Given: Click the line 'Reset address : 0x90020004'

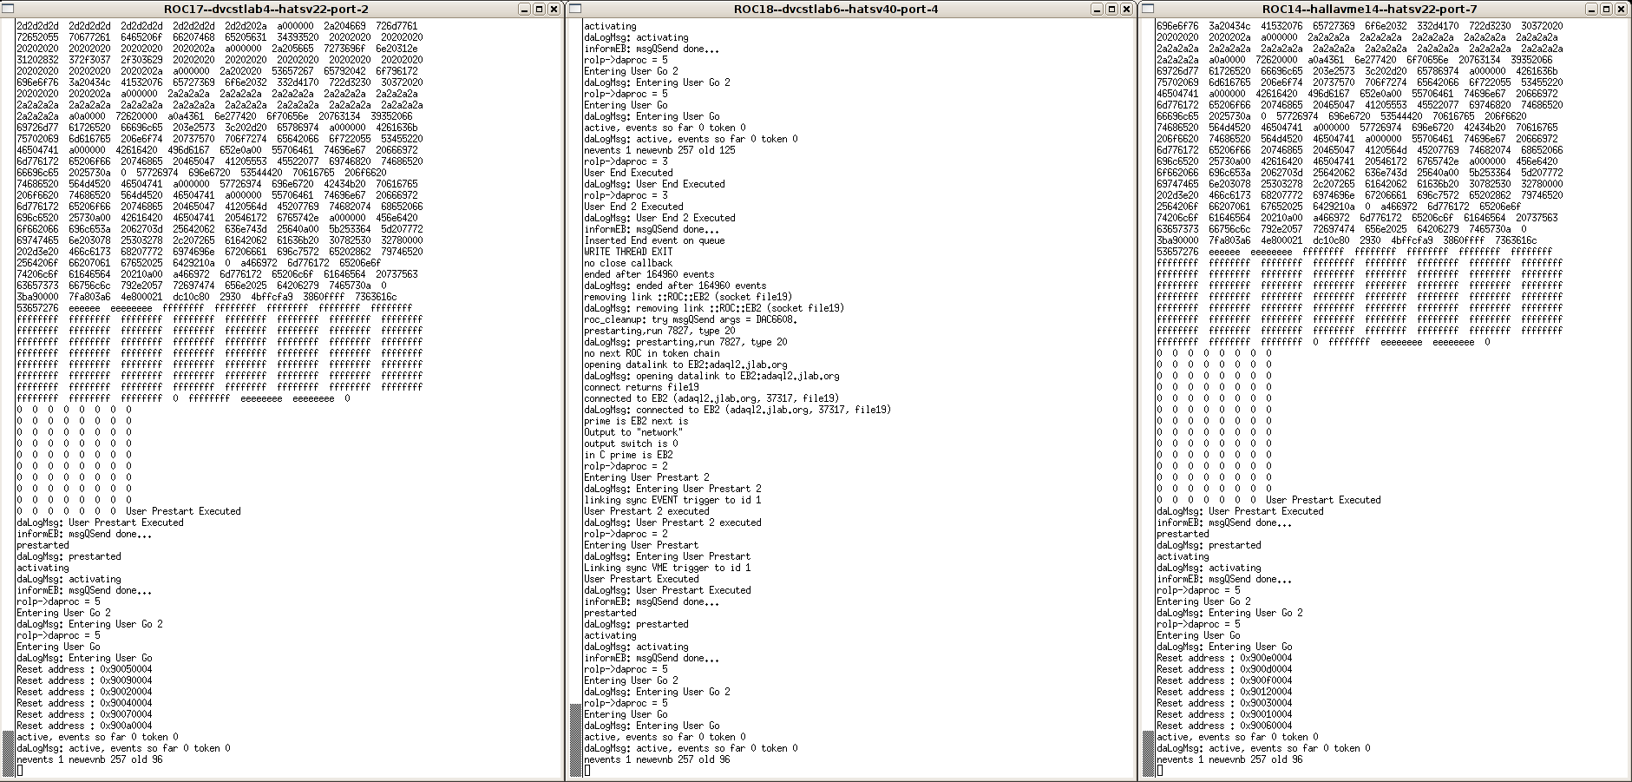Looking at the screenshot, I should 84,692.
